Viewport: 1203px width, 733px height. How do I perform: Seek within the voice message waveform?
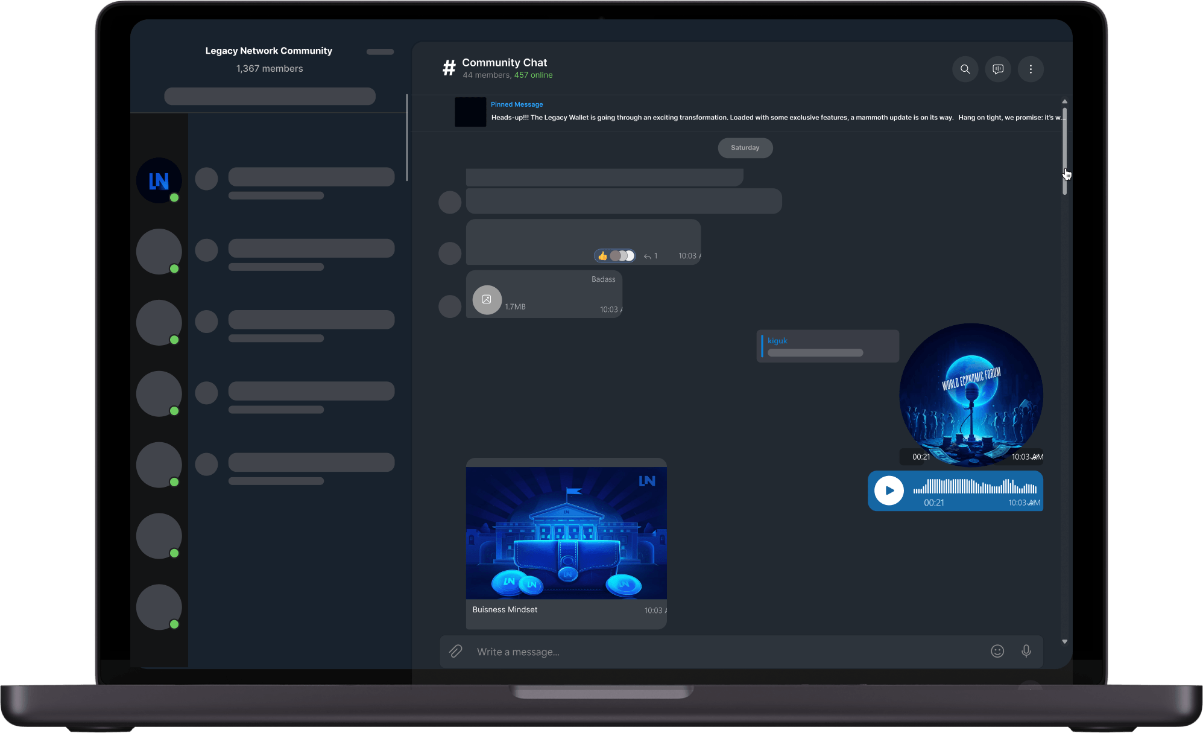(x=974, y=486)
